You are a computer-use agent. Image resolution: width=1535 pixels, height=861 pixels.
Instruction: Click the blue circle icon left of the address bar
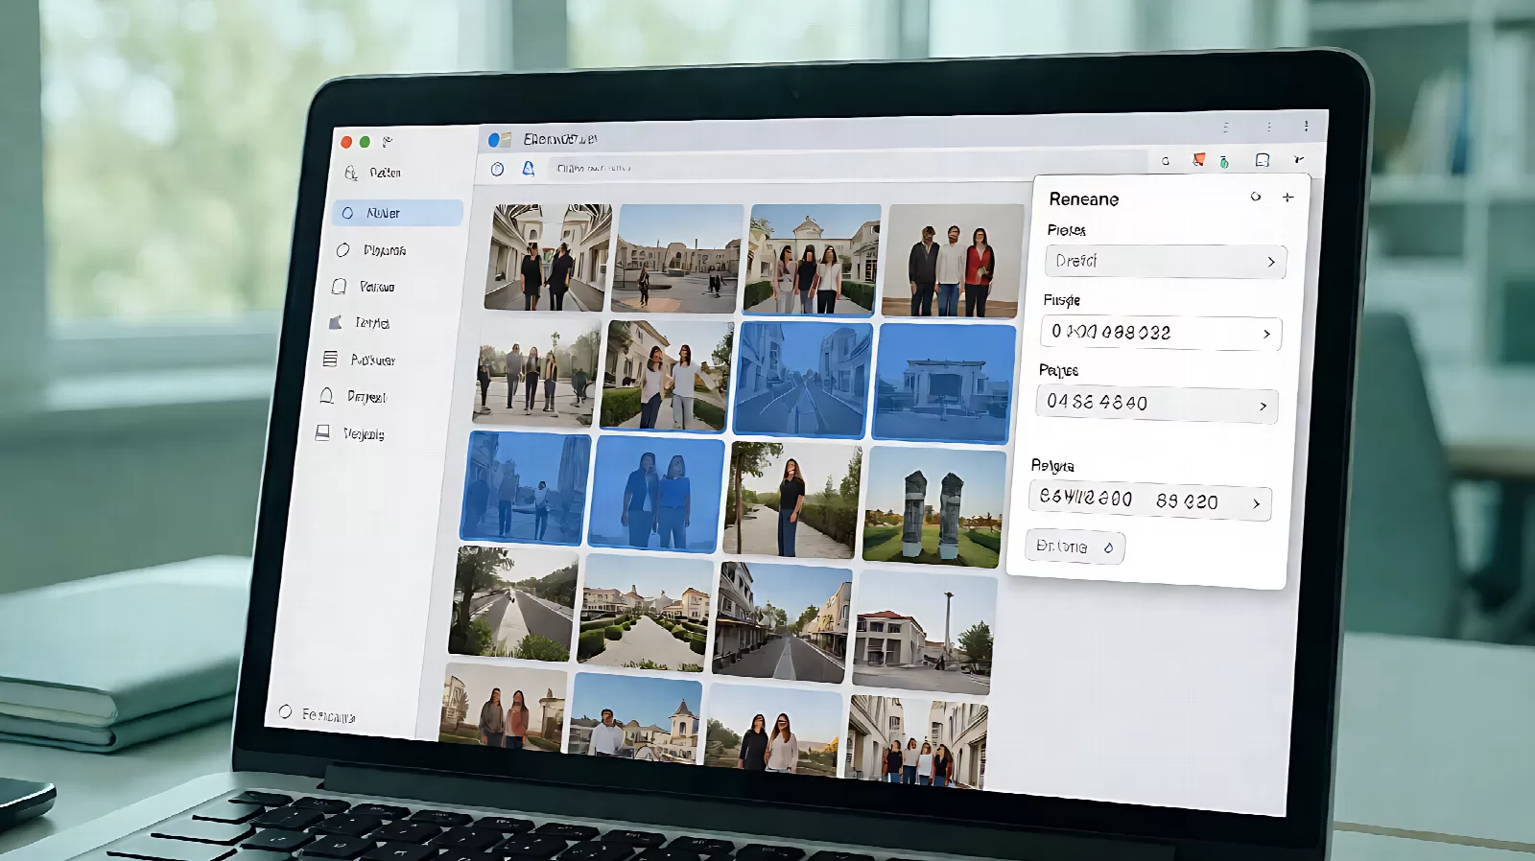[497, 169]
